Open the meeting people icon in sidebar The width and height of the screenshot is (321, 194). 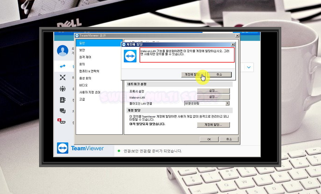[63, 89]
